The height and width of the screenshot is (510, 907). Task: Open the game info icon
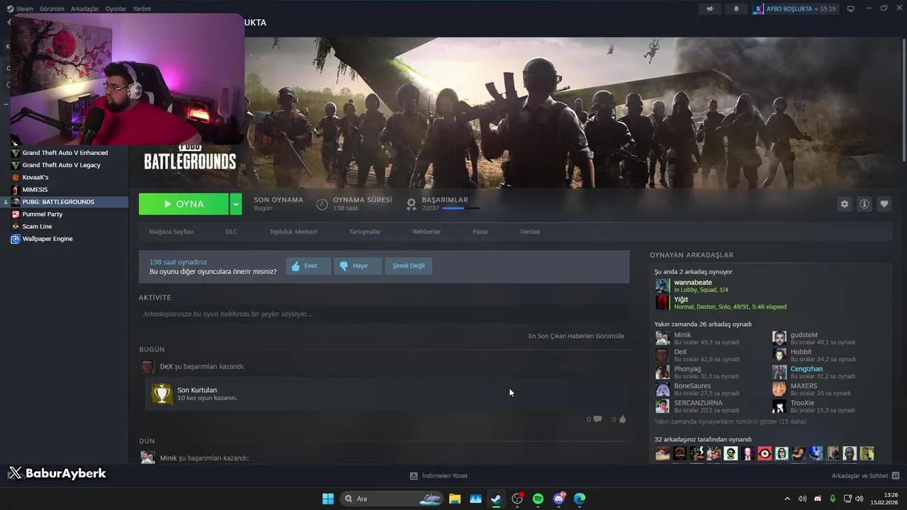[x=864, y=204]
